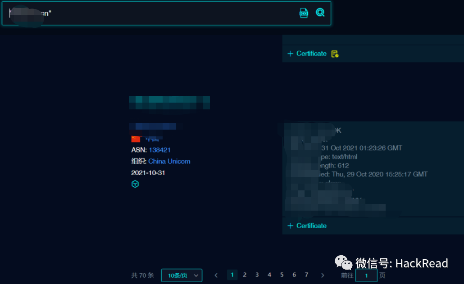The width and height of the screenshot is (464, 284).
Task: Select page 3 in pagination
Action: tap(257, 275)
